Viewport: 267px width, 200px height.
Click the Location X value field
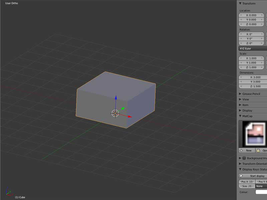point(252,15)
